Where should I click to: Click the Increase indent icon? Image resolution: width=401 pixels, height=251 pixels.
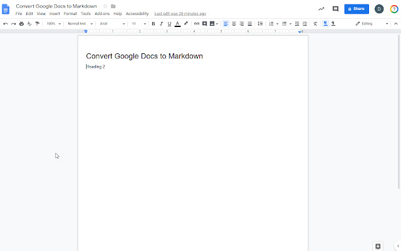[x=305, y=24]
